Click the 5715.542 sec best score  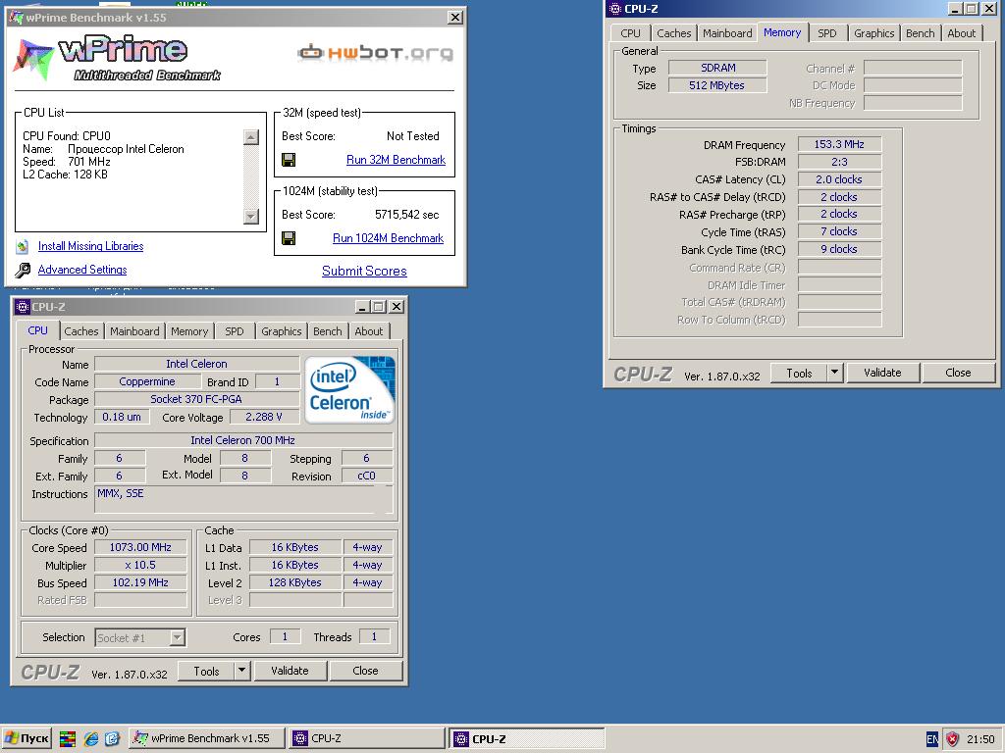[407, 215]
